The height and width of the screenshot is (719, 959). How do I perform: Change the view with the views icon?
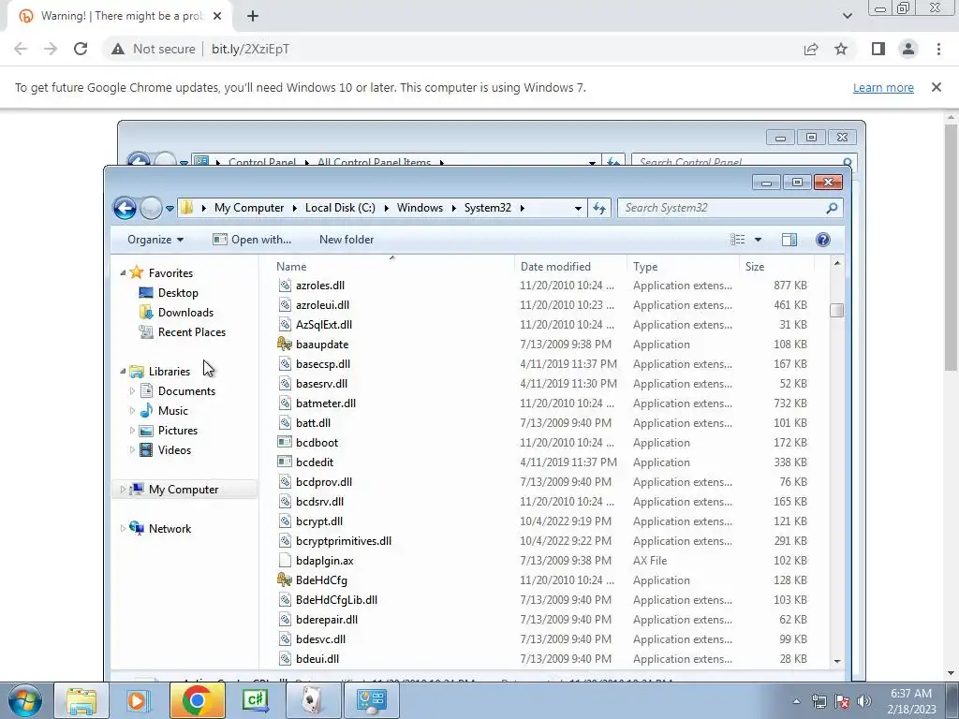pyautogui.click(x=738, y=240)
